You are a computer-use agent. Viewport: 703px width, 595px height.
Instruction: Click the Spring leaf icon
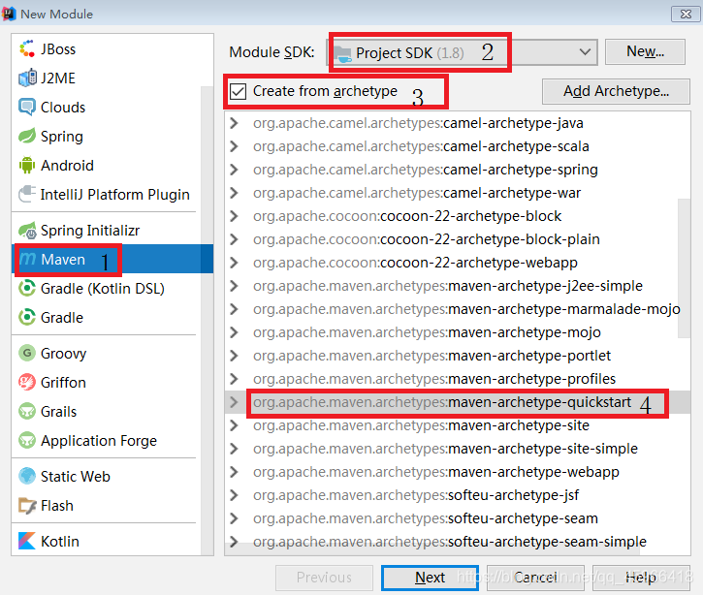click(27, 137)
